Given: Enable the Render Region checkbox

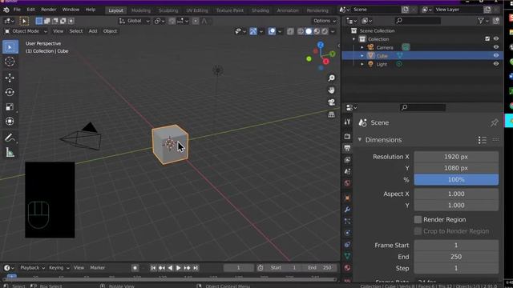Looking at the screenshot, I should [x=418, y=219].
